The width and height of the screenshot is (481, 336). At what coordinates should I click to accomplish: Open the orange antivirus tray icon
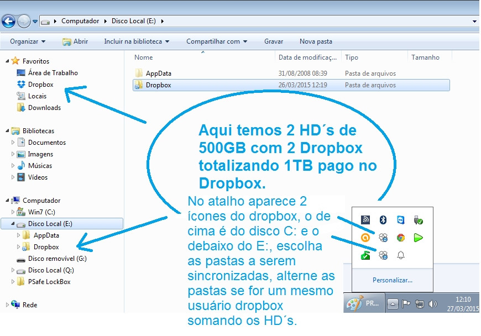click(x=365, y=237)
